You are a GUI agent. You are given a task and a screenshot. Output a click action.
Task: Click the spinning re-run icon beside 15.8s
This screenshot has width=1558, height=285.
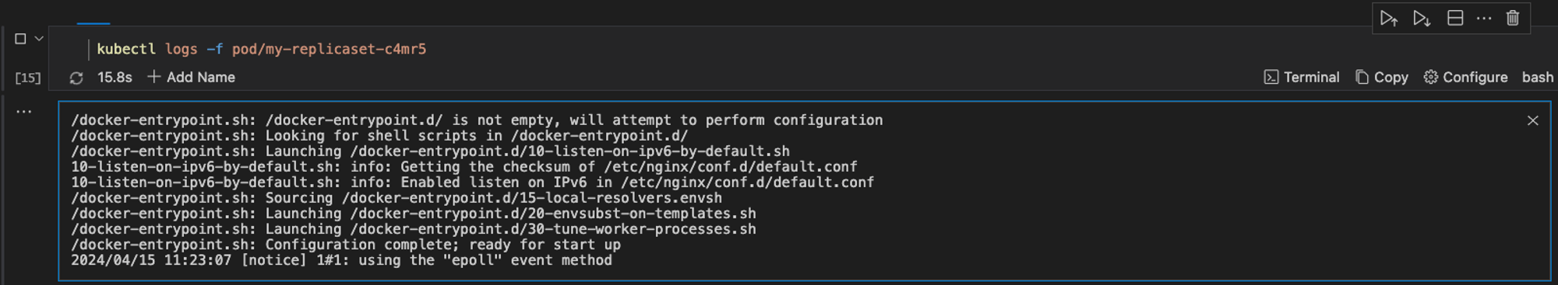76,78
